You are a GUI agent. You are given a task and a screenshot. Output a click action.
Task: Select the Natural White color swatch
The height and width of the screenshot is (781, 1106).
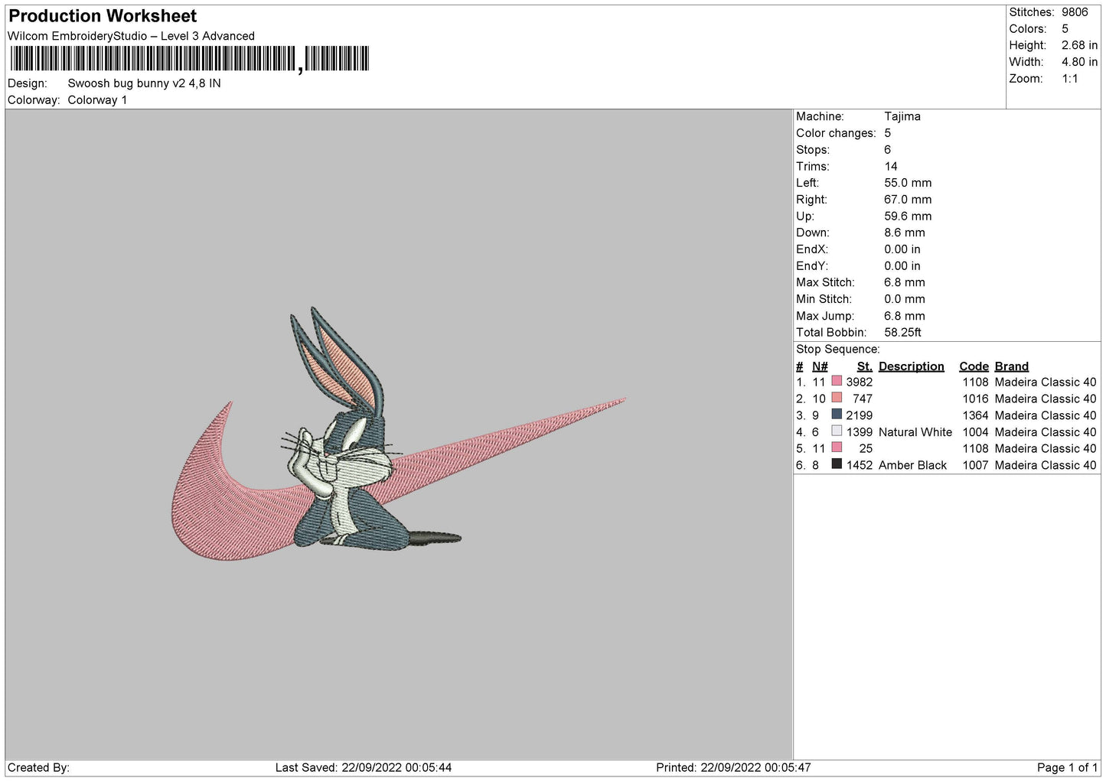coord(837,431)
